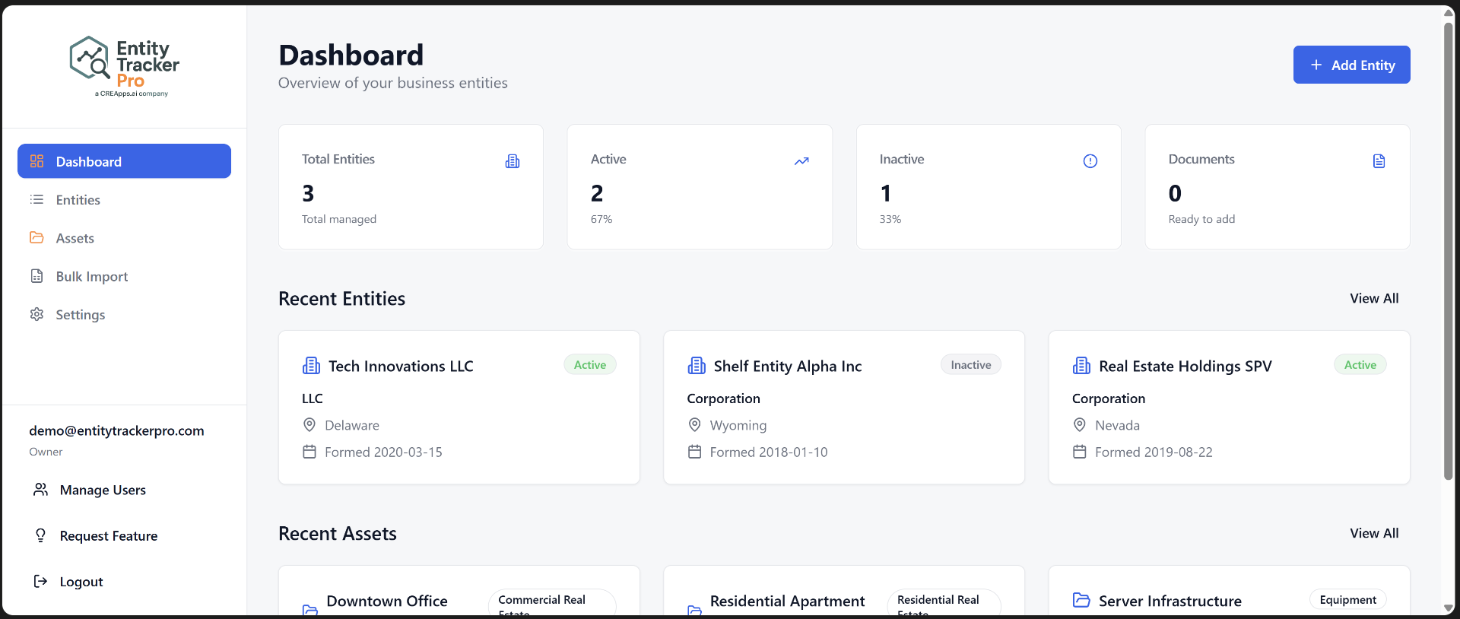1460x619 pixels.
Task: Click the location pin icon next to Nevada
Action: [x=1080, y=425]
